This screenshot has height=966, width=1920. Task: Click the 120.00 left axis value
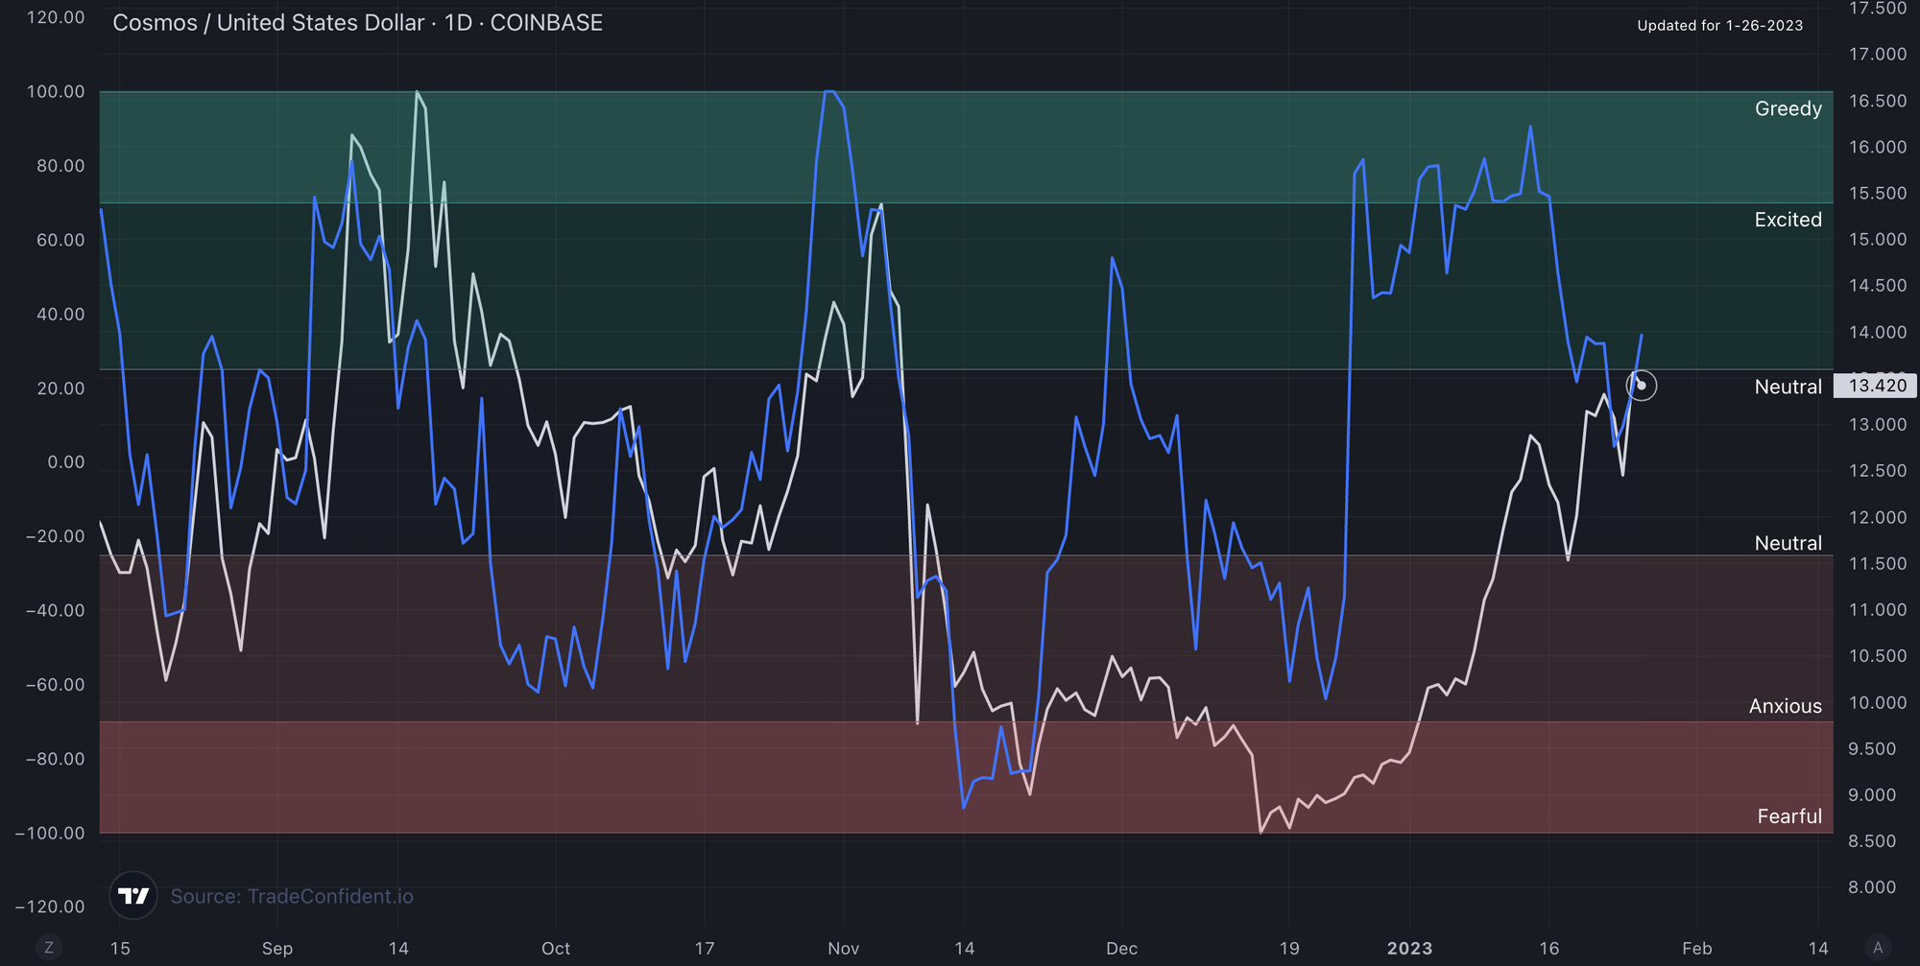[x=56, y=17]
